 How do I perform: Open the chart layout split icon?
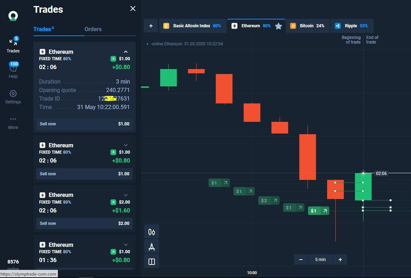coord(151,262)
